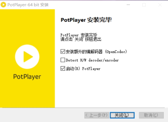Enable Detect H/W decoder/encoder checkbox
This screenshot has height=122, width=168.
pos(63,60)
